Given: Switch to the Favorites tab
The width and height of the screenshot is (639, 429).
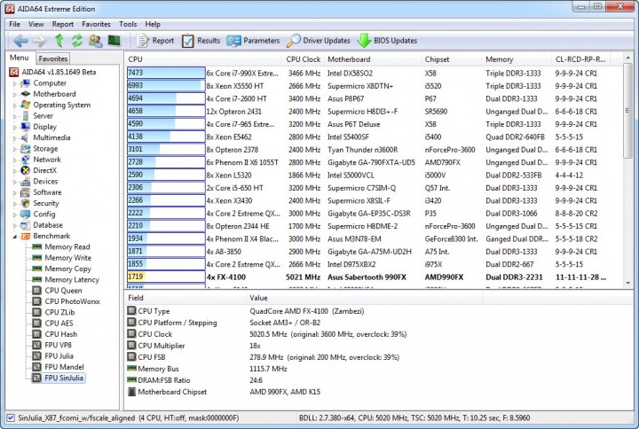Looking at the screenshot, I should point(53,58).
